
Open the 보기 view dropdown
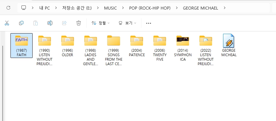click(127, 23)
